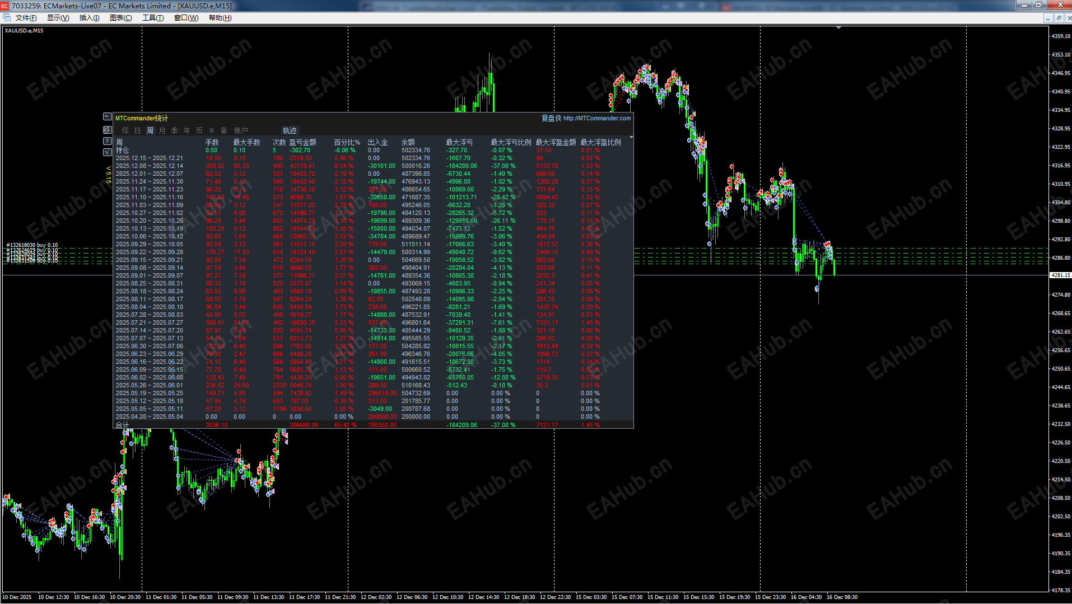This screenshot has width=1072, height=604.
Task: Minimize the inner chart window
Action: pos(1048,18)
